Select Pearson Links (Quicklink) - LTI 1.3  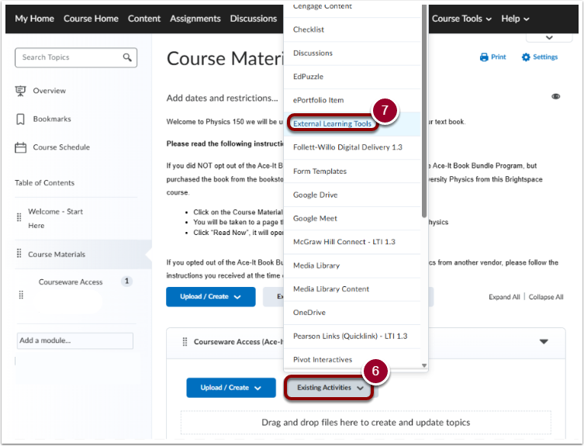352,336
